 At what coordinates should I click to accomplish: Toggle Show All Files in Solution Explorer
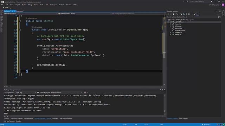click(189, 14)
